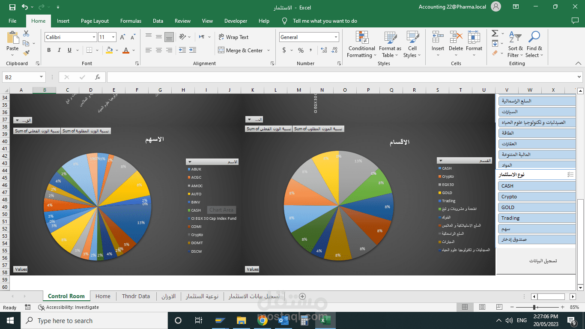Image resolution: width=585 pixels, height=329 pixels.
Task: Open the القسم field filter on right chart
Action: (464, 161)
